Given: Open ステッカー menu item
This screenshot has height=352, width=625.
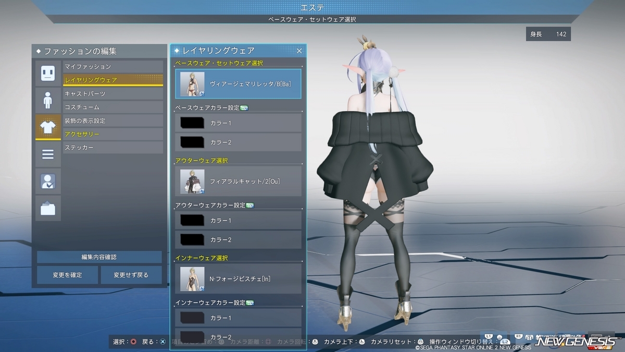Looking at the screenshot, I should pyautogui.click(x=113, y=148).
